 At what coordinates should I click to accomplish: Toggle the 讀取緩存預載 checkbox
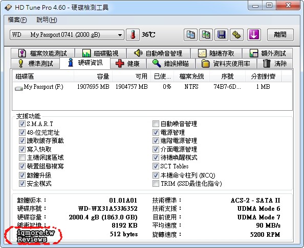pos(22,140)
